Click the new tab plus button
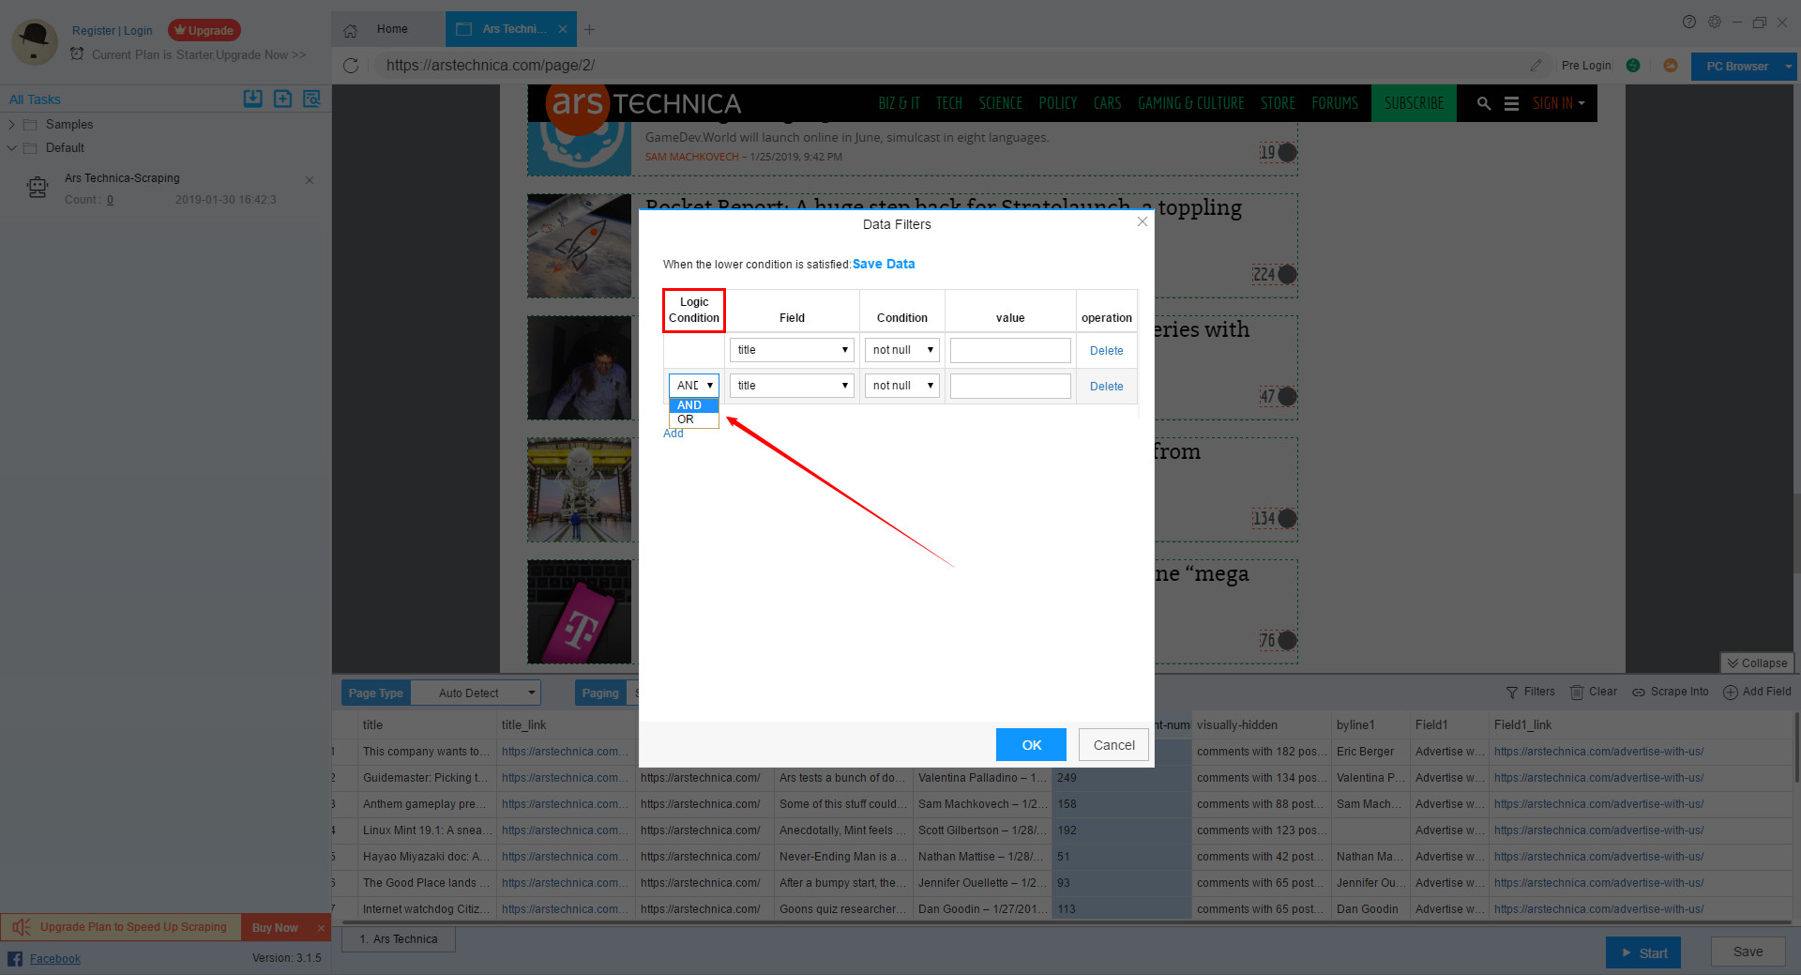This screenshot has width=1801, height=975. (x=589, y=29)
